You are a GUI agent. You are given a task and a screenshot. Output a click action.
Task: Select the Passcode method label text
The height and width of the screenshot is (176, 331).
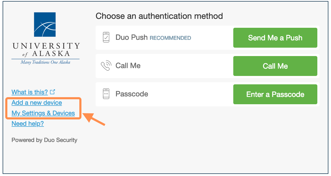click(132, 94)
